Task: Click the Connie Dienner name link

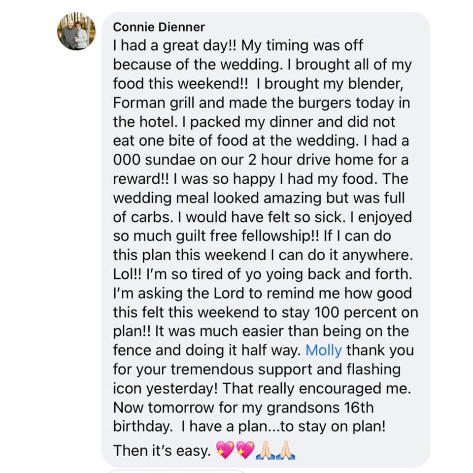Action: [159, 27]
